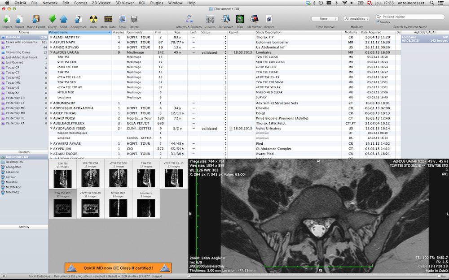The height and width of the screenshot is (280, 449).
Task: Select the T1W TSE series row
Action: (x=224, y=72)
